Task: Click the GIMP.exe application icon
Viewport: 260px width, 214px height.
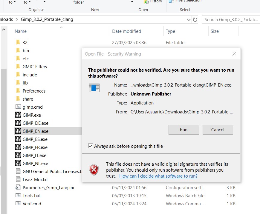Action: click(18, 115)
